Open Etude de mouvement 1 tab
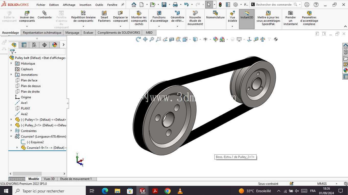348x195 pixels. pyautogui.click(x=76, y=179)
